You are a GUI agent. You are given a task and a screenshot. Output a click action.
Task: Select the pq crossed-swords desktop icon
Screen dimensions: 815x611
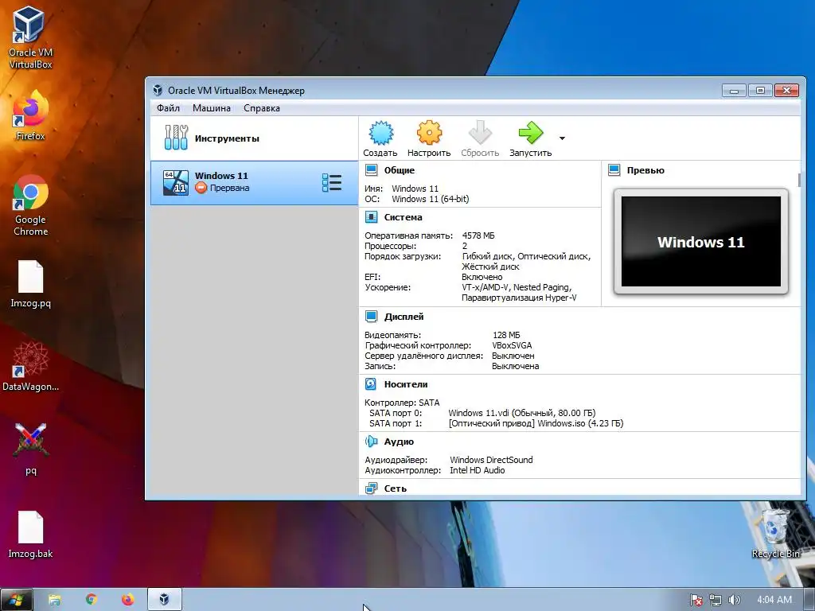tap(31, 448)
